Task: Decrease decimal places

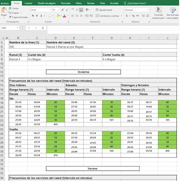Action: coord(147,16)
